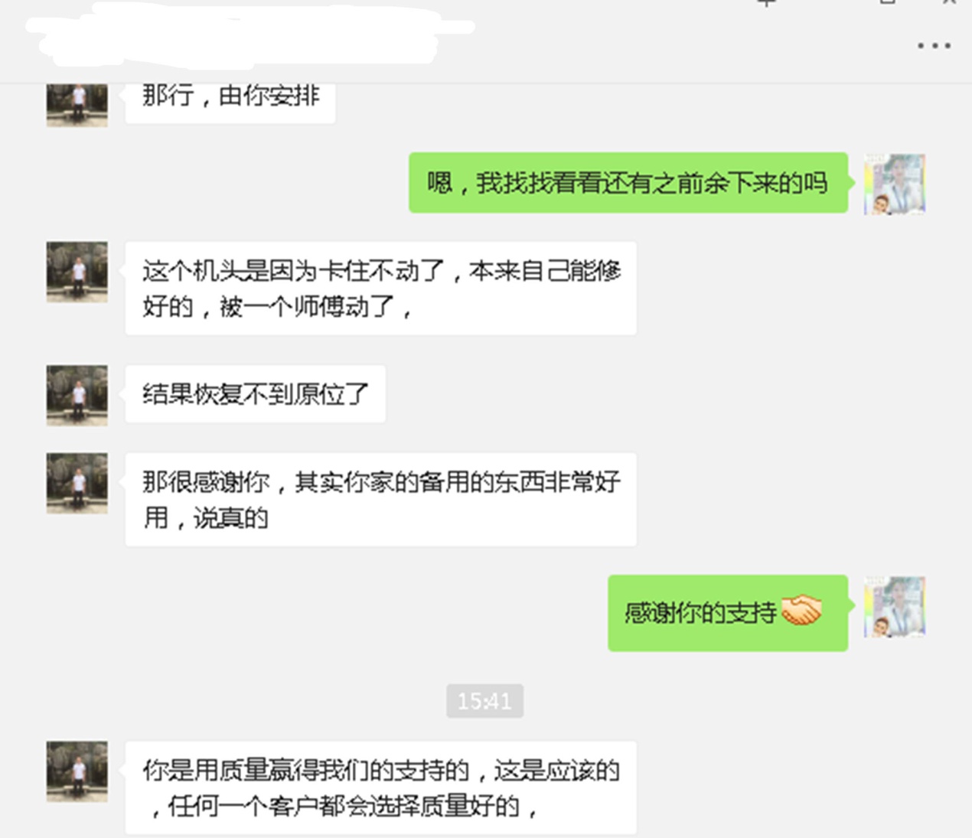Click the window close button at top-right
This screenshot has width=972, height=838.
coord(950,2)
